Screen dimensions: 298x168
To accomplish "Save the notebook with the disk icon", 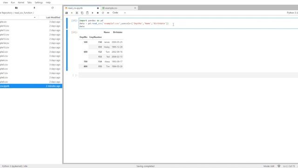I will pos(67,13).
